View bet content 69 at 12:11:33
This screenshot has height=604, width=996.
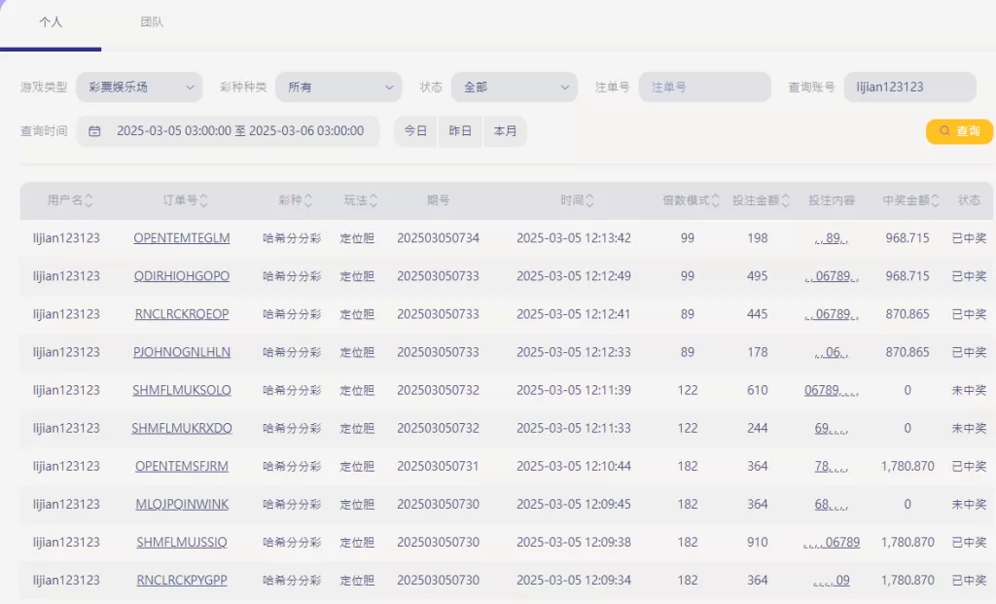click(x=832, y=429)
